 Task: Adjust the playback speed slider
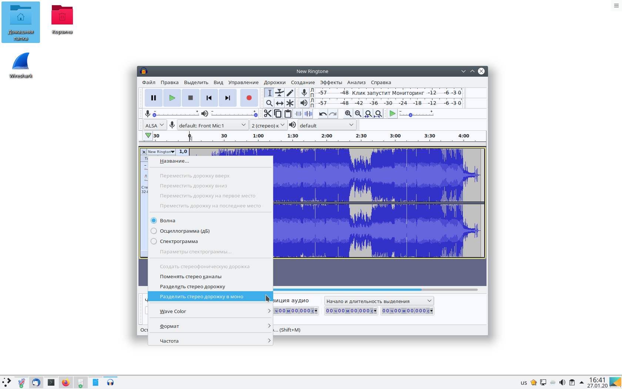pos(411,115)
